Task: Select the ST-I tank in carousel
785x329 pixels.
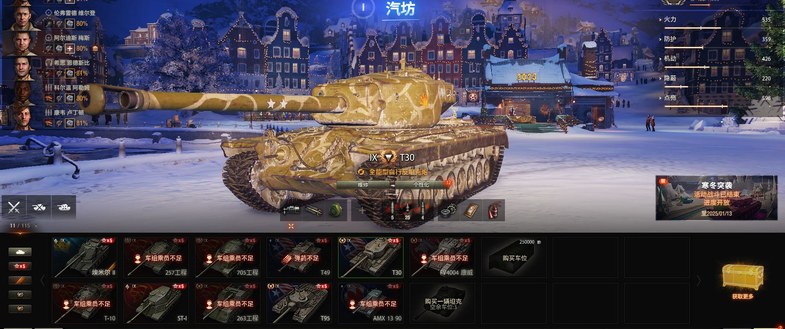Action: (156, 303)
